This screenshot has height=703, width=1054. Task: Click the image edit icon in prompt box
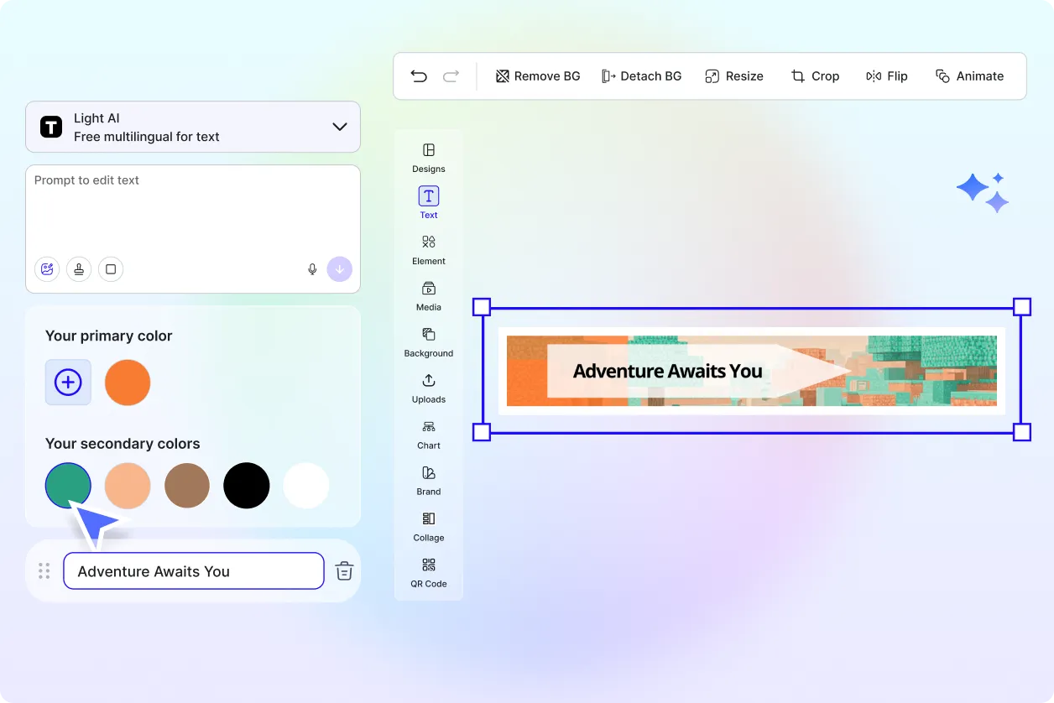[x=47, y=269]
